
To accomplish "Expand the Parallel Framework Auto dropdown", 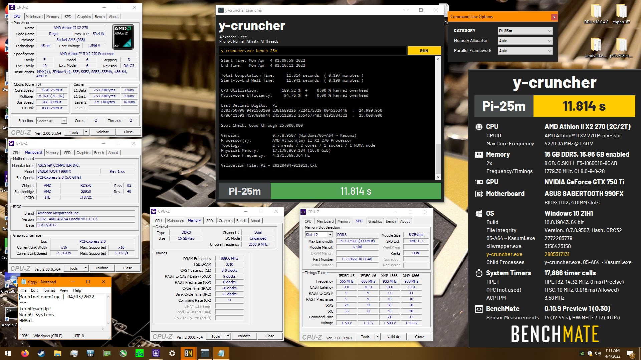I will coord(525,51).
